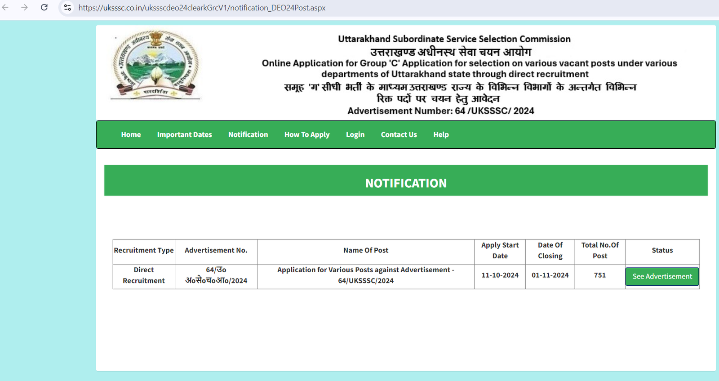Click the advertisement number cell ending /2024
The width and height of the screenshot is (719, 381).
pyautogui.click(x=216, y=275)
